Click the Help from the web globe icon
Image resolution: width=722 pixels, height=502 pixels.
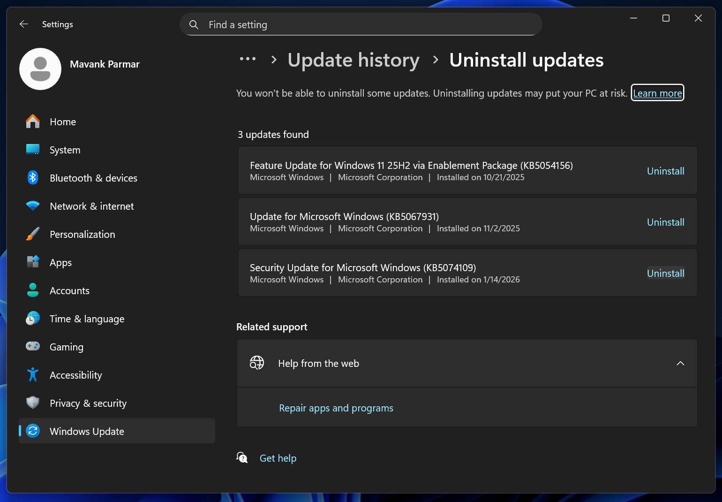pyautogui.click(x=256, y=363)
